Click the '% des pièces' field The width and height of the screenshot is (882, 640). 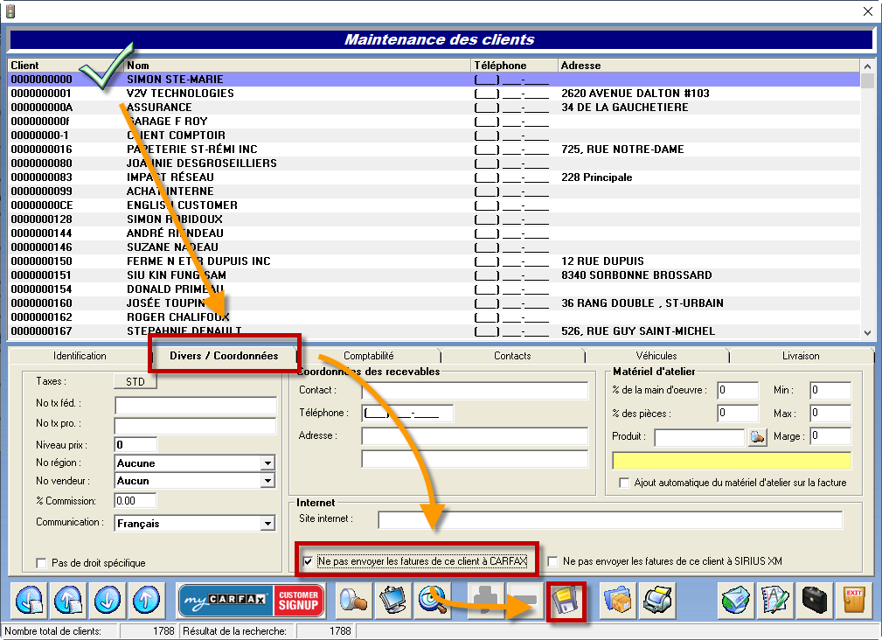point(738,414)
